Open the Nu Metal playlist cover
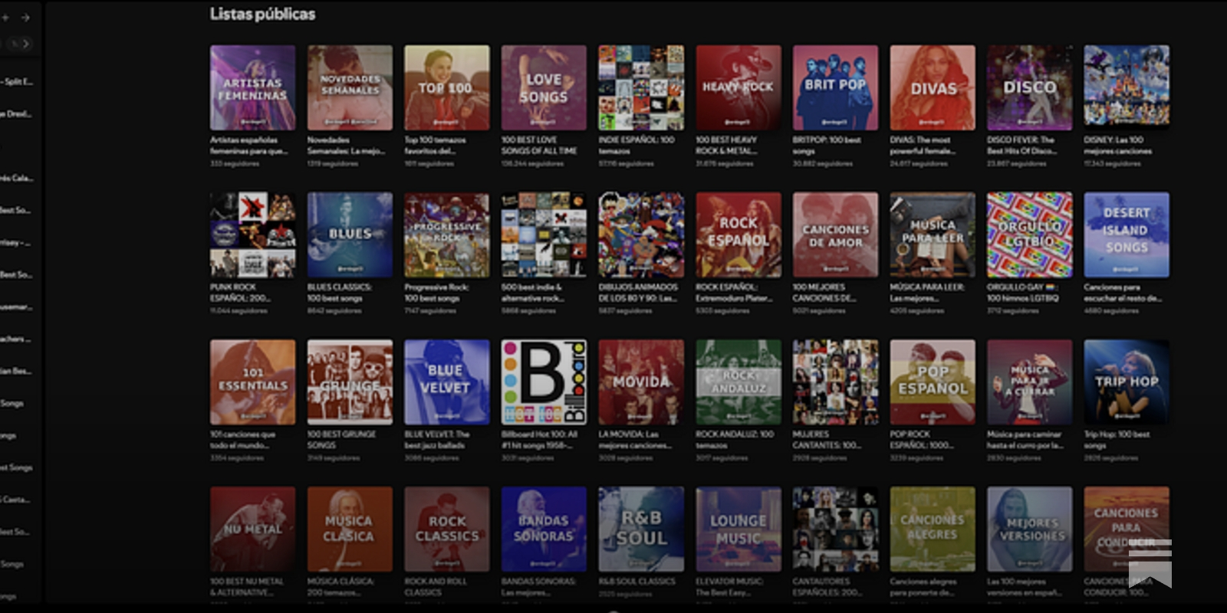The width and height of the screenshot is (1227, 613). [252, 529]
